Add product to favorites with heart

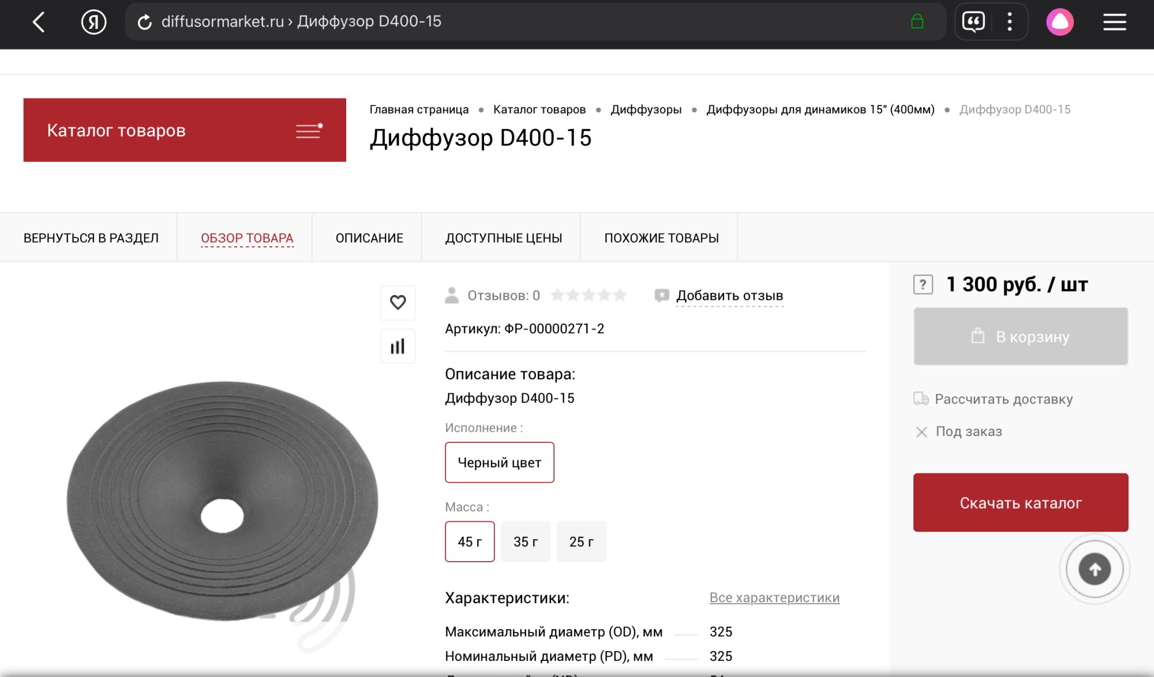[398, 302]
